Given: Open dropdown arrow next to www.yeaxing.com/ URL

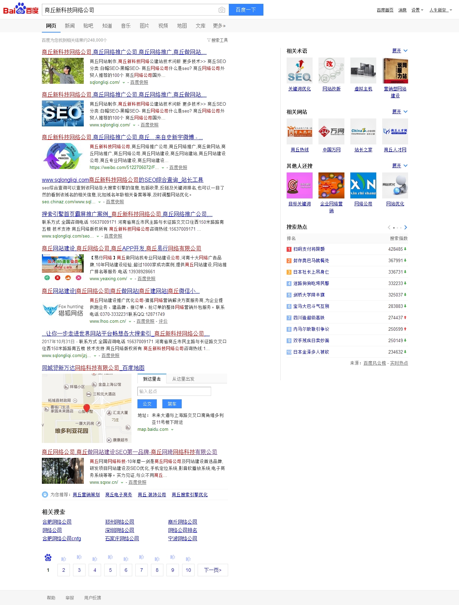Looking at the screenshot, I should (x=131, y=279).
